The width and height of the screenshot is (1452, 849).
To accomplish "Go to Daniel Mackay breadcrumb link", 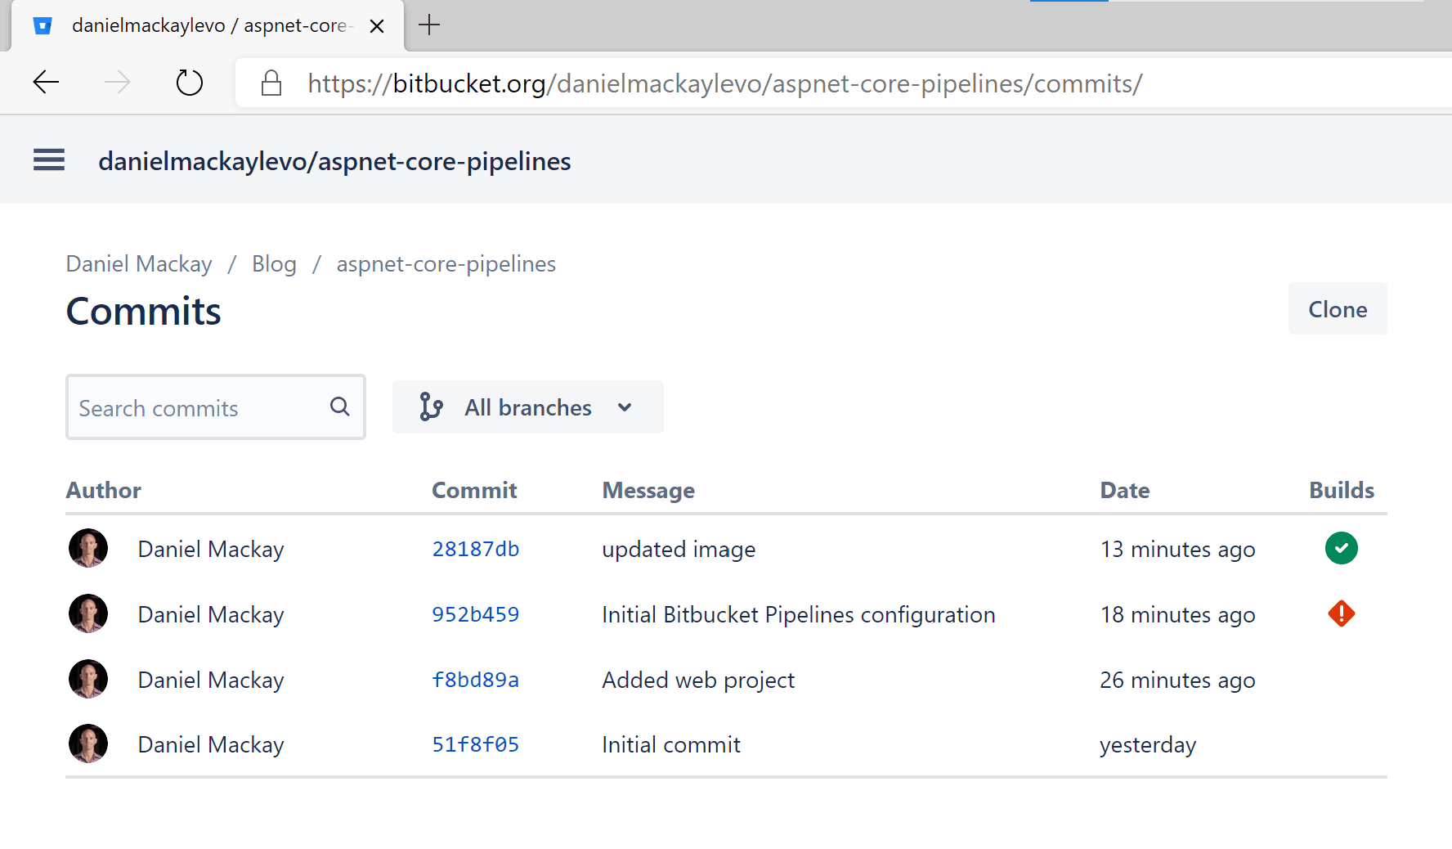I will [139, 264].
